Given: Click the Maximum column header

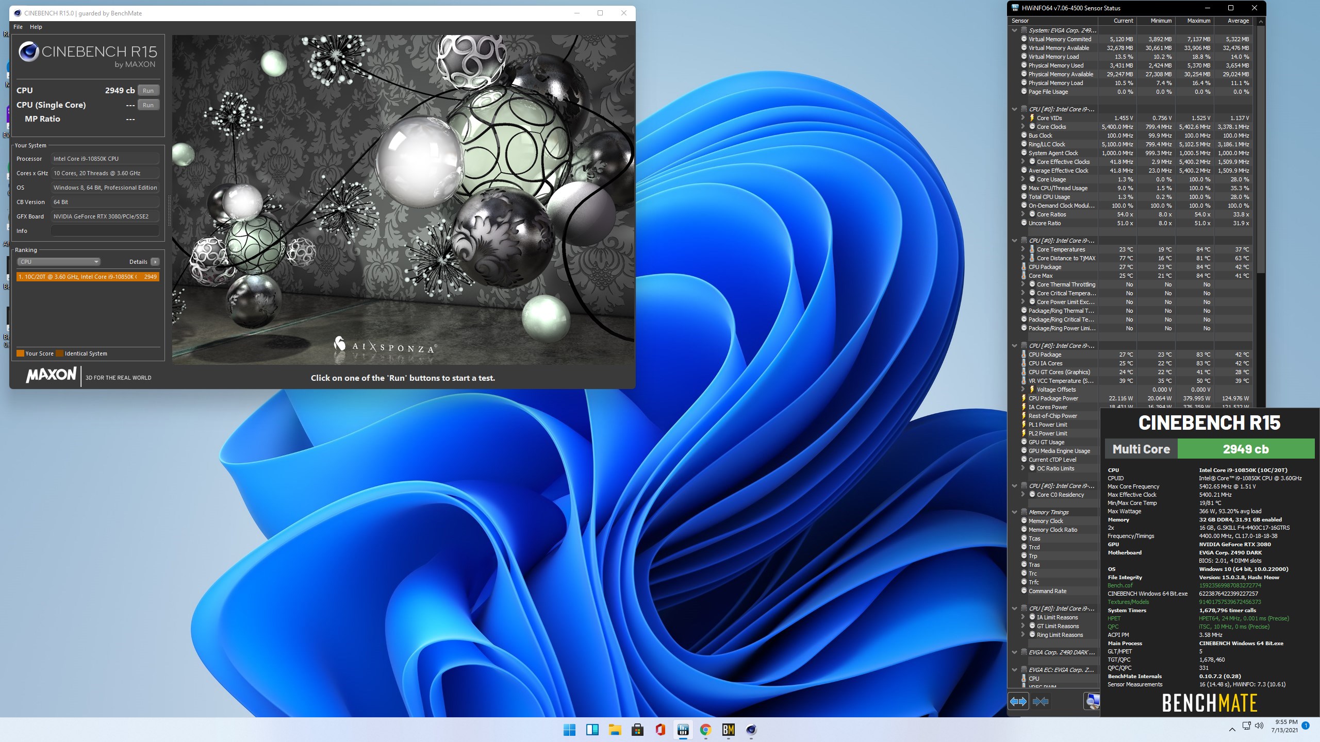Looking at the screenshot, I should tap(1195, 21).
